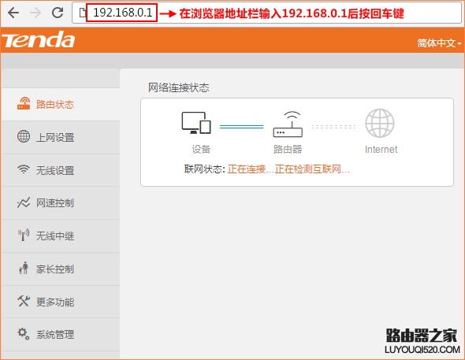Click the browser forward arrow

35,13
